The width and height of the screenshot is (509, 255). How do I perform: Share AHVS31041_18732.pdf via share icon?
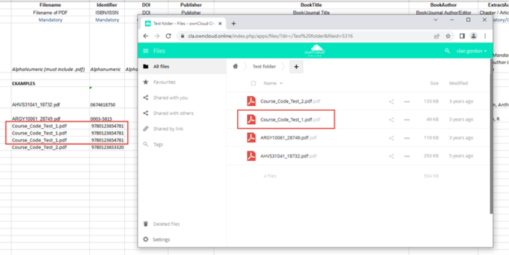391,156
